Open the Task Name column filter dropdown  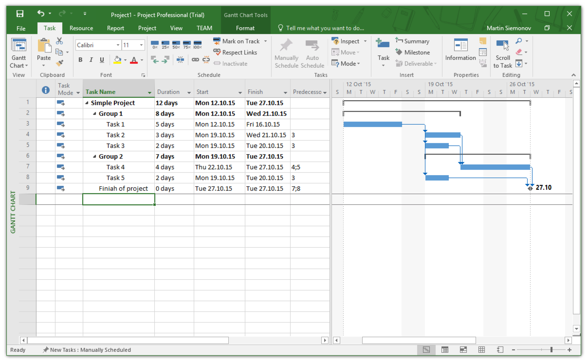150,92
